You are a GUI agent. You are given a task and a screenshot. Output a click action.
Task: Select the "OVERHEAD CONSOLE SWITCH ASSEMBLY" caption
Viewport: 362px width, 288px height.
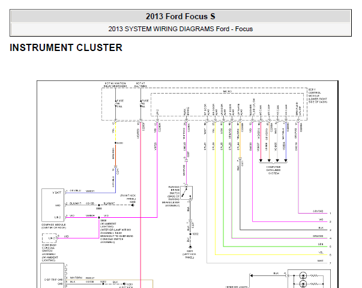coord(50,253)
